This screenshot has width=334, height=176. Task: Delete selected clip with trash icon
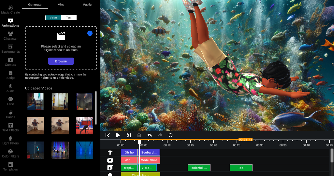[x=139, y=135]
